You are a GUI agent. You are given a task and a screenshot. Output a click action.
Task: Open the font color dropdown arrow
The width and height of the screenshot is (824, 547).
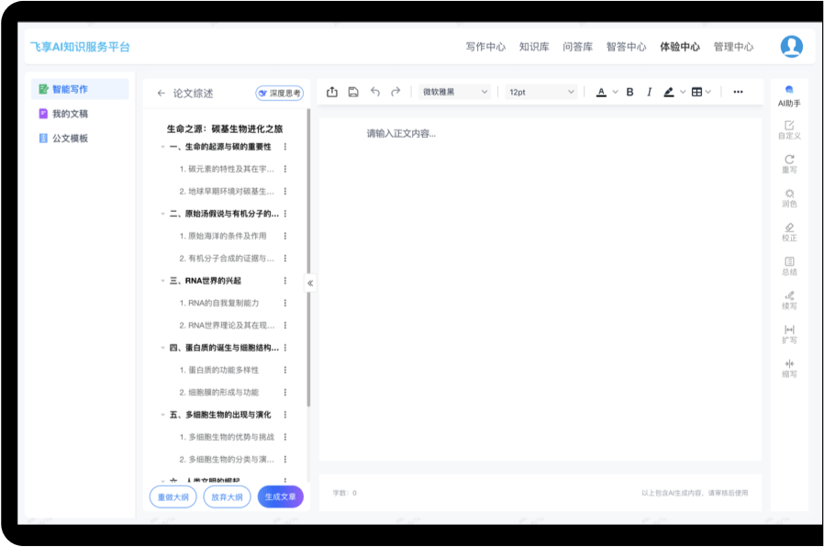(616, 93)
